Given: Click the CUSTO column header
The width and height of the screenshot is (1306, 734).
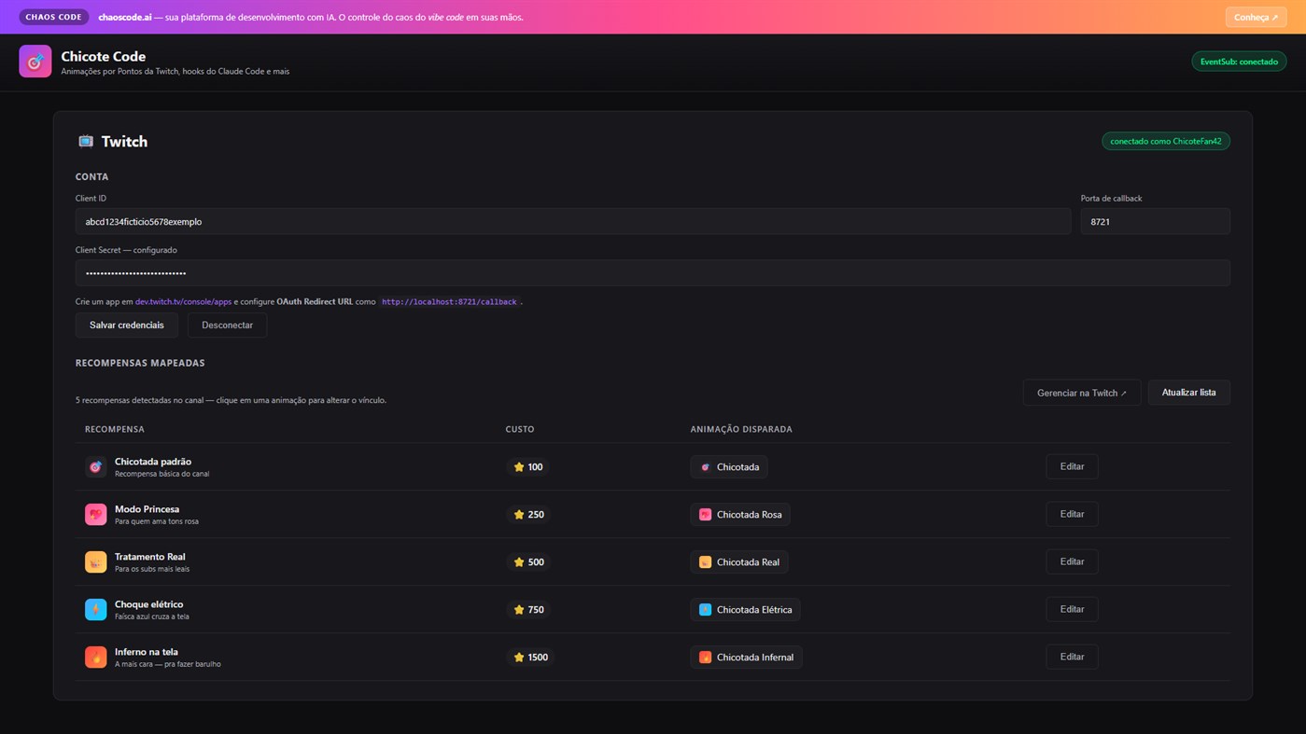Looking at the screenshot, I should [x=520, y=429].
